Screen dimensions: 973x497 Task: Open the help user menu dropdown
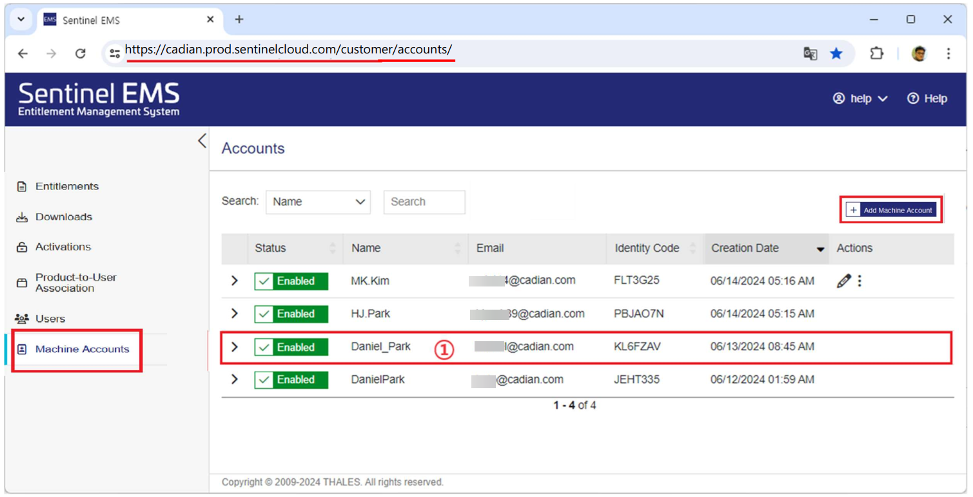point(860,98)
